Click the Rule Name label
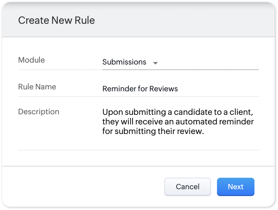 [x=37, y=87]
